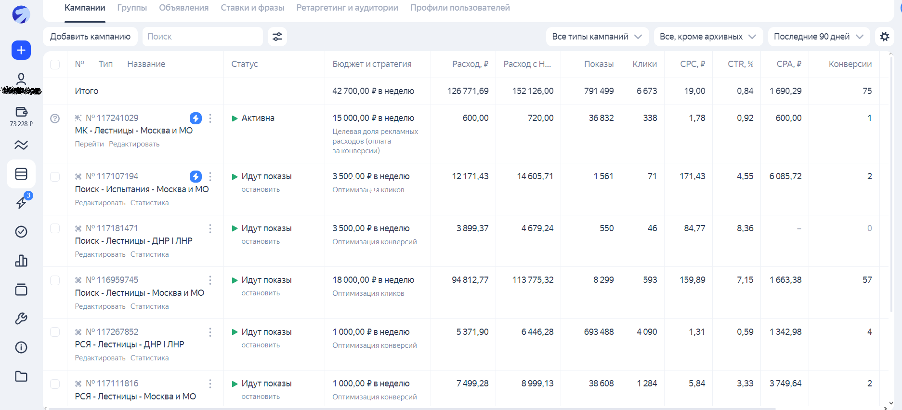The image size is (902, 410).
Task: Tick checkbox for campaign 116959745
Action: click(55, 280)
